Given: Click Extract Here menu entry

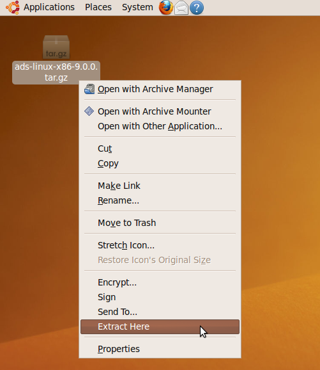Looking at the screenshot, I should 160,326.
